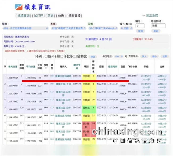Open the 赛事 race dropdown

[69, 28]
